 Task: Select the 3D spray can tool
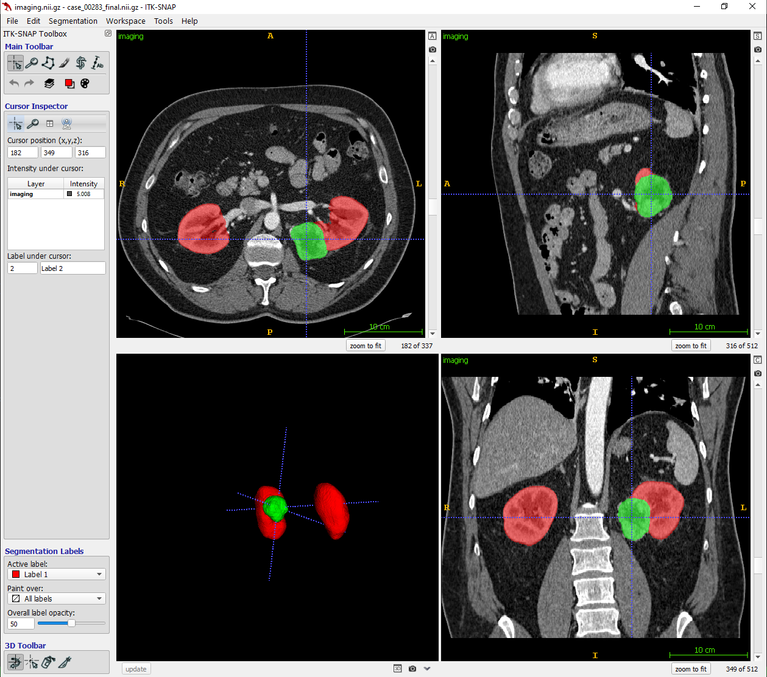(48, 662)
